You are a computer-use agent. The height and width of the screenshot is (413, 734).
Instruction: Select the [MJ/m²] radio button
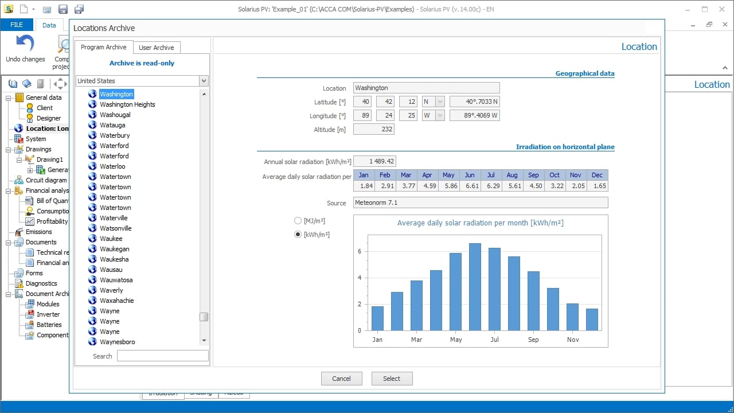(298, 220)
